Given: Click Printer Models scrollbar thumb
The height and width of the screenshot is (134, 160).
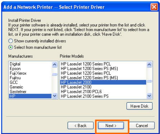Looking at the screenshot, I should (x=149, y=81).
